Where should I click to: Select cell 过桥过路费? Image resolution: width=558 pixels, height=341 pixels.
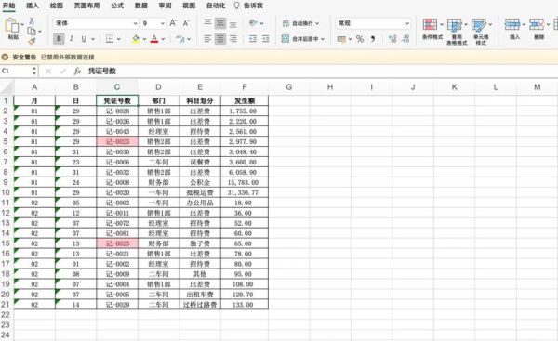[200, 305]
